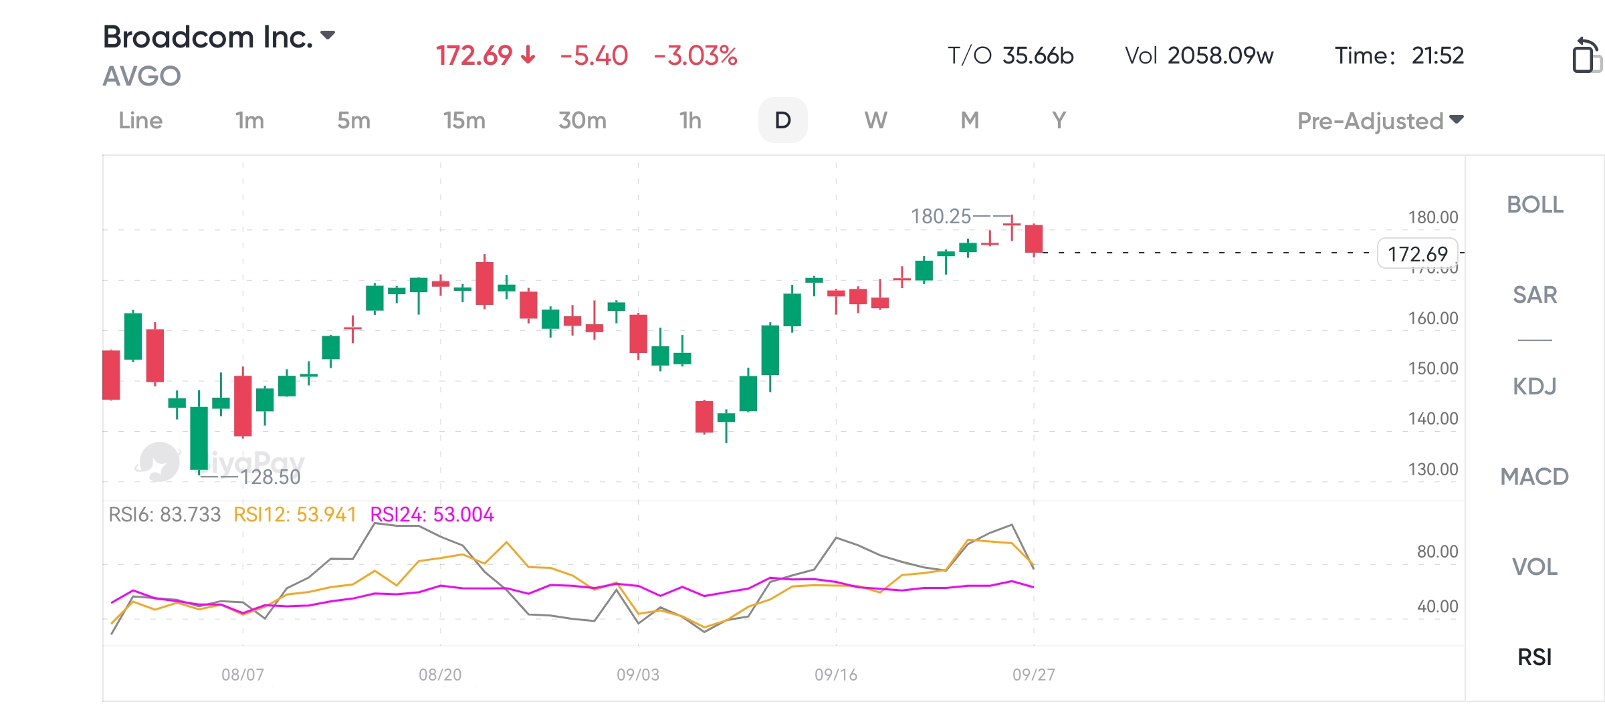Select the 1m timeframe
This screenshot has height=722, width=1605.
tap(249, 120)
